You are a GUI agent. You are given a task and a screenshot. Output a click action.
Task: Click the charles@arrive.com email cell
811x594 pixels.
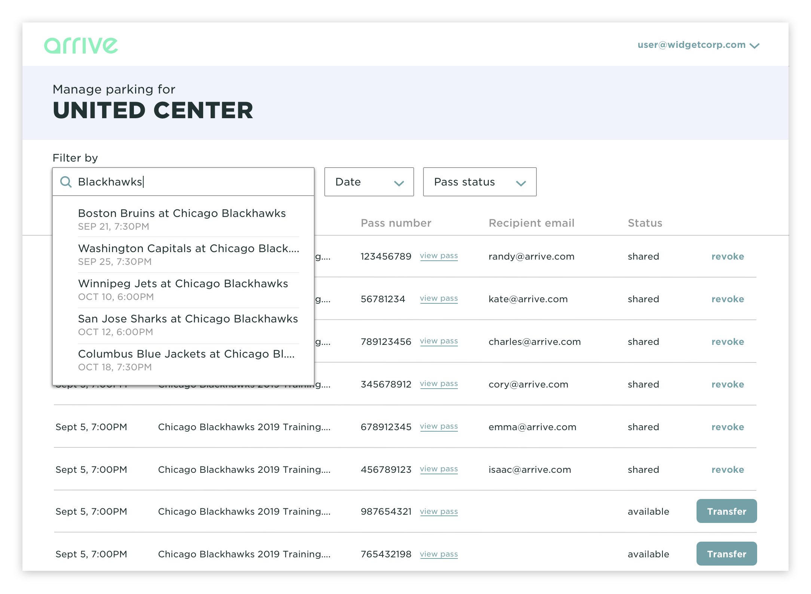535,342
